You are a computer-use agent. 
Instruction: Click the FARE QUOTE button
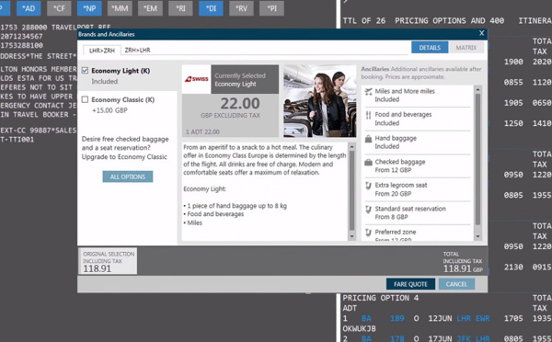[410, 284]
